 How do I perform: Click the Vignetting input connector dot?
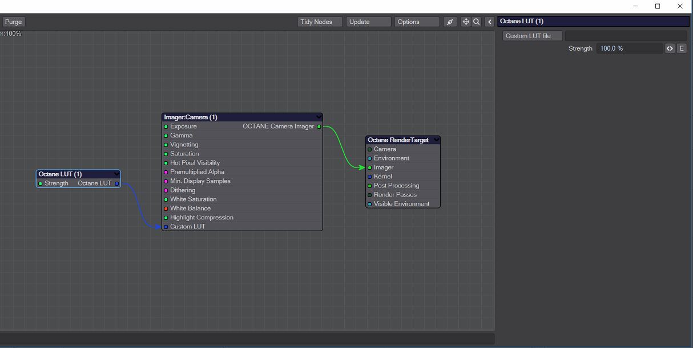tap(166, 145)
